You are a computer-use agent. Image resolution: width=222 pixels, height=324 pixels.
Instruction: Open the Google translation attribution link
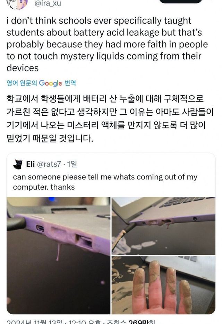(x=41, y=83)
